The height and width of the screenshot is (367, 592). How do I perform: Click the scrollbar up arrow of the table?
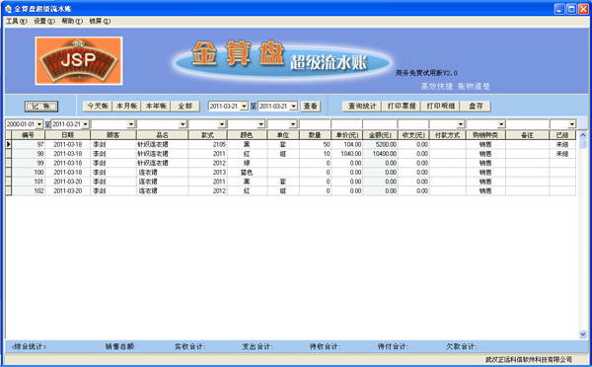click(582, 134)
